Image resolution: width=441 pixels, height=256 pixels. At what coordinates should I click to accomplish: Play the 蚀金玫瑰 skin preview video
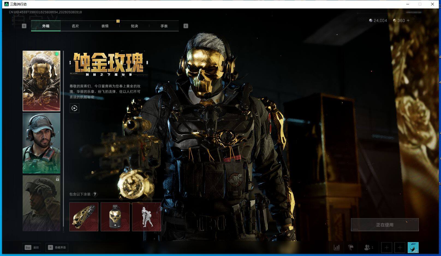pos(75,108)
